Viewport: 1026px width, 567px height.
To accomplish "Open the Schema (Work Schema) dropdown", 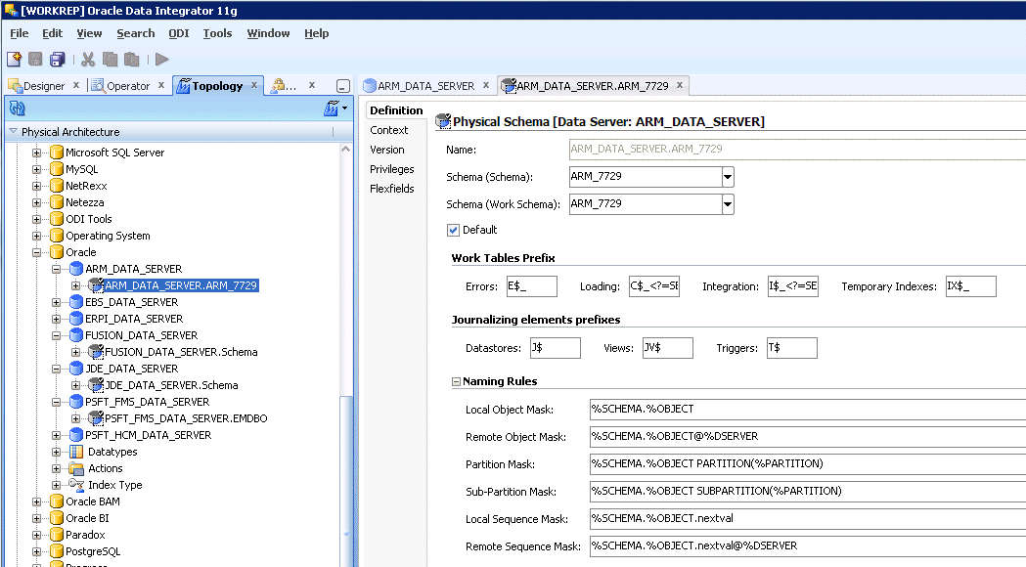I will pyautogui.click(x=728, y=204).
